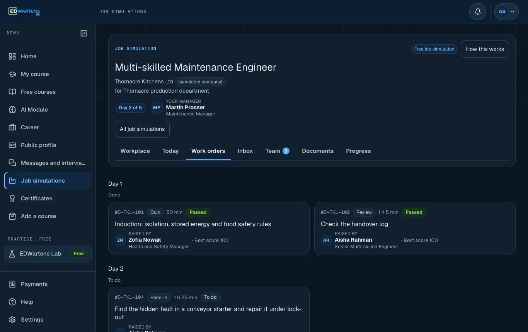Click the How this works button

tap(485, 49)
